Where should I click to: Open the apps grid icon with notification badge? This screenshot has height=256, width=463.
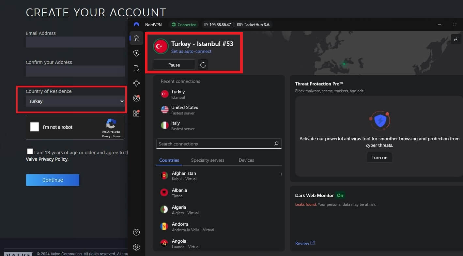(136, 113)
